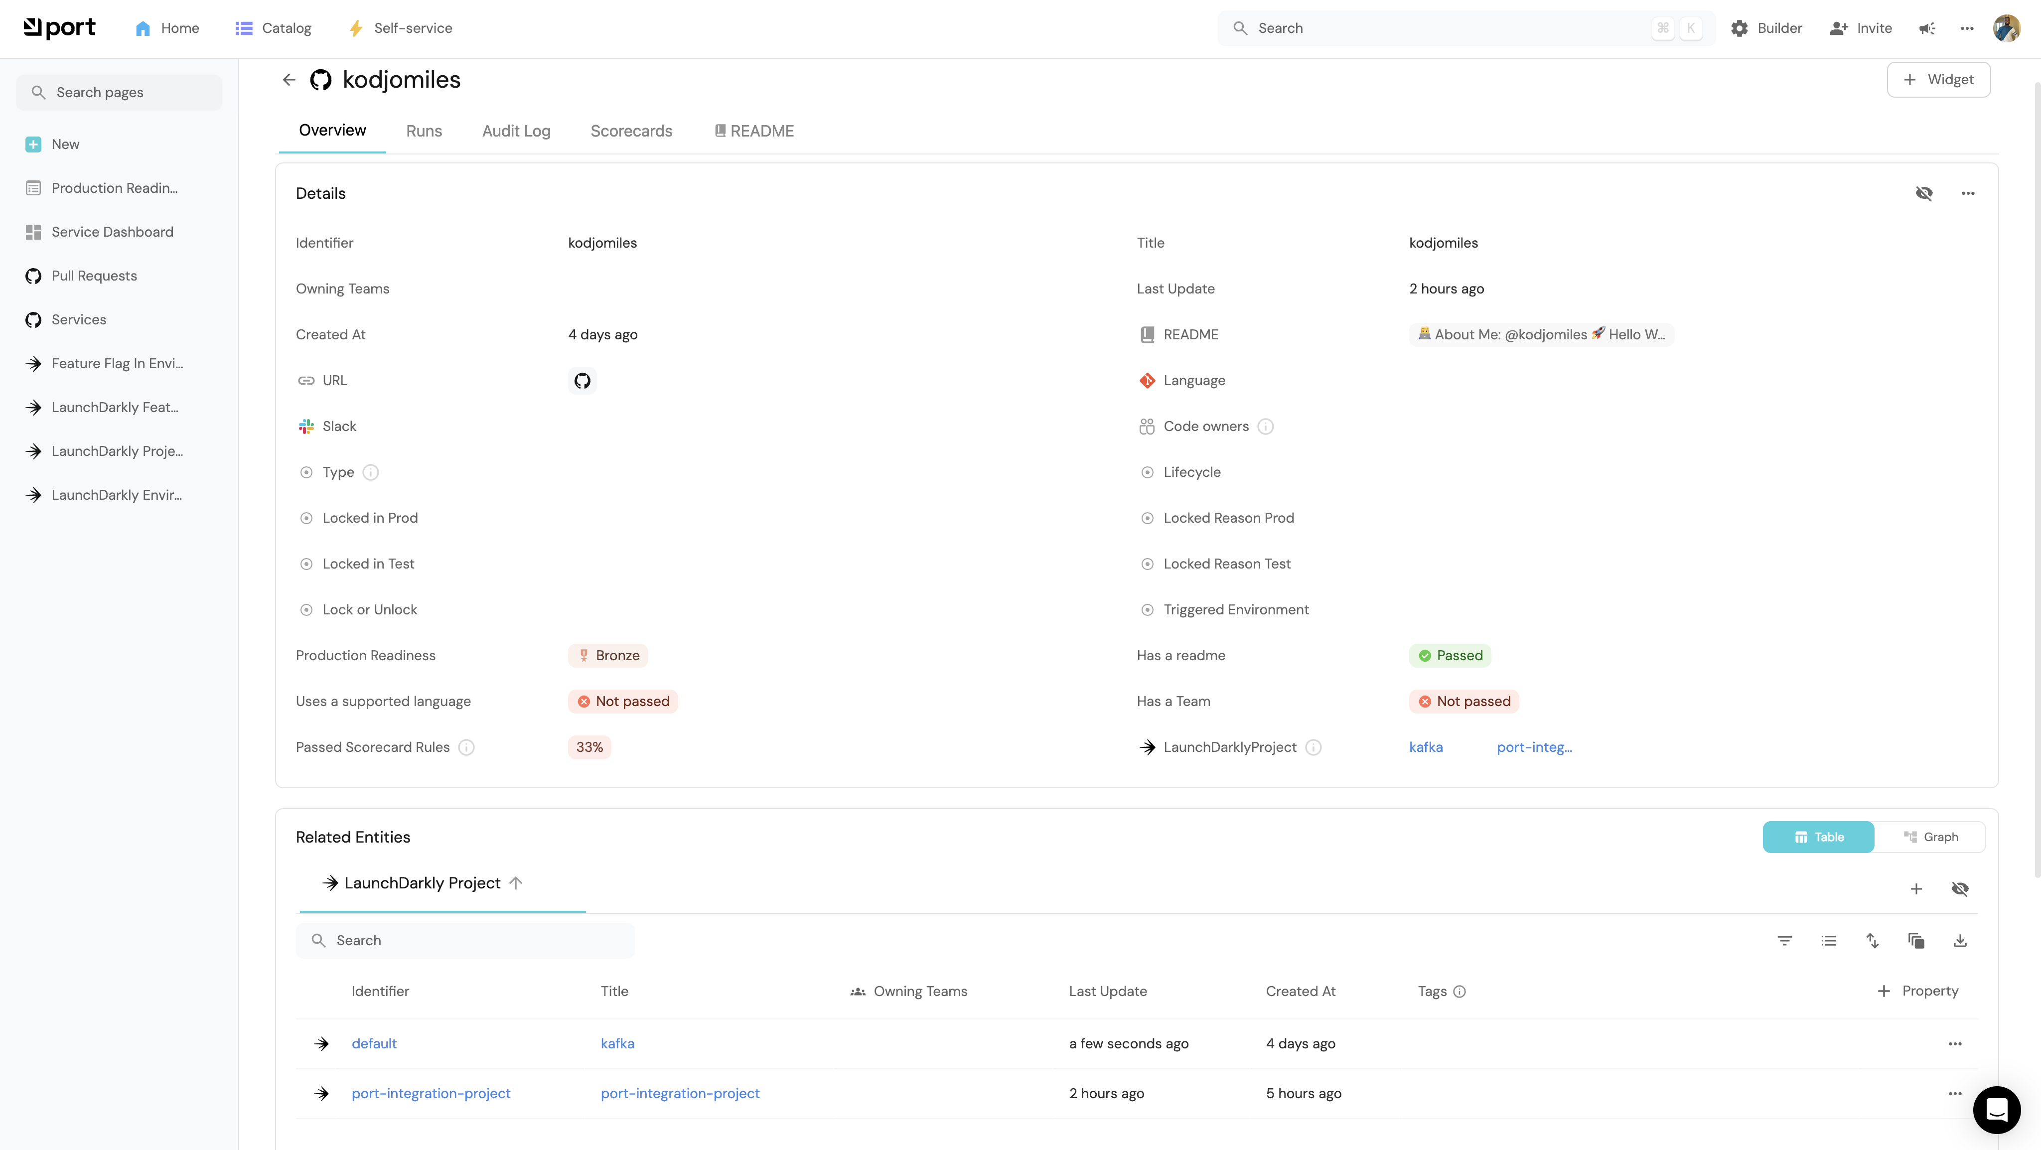Open Service Dashboard page
2041x1150 pixels.
(99, 232)
